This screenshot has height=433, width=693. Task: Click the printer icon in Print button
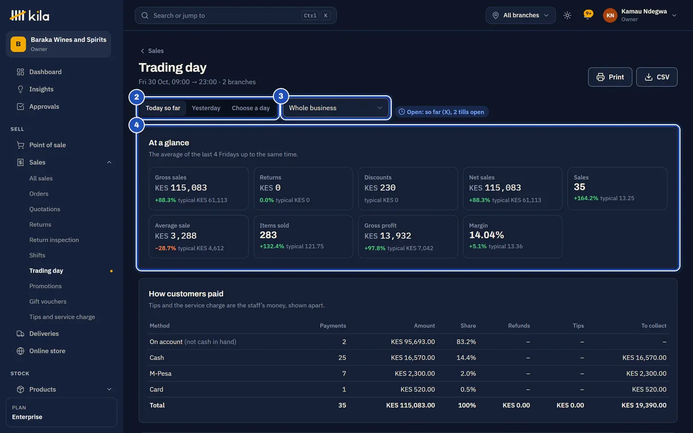[601, 77]
